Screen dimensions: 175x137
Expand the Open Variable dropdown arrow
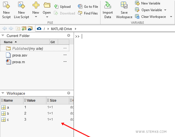pyautogui.click(x=165, y=10)
